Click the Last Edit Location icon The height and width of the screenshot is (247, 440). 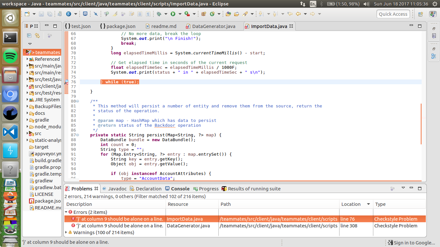290,14
